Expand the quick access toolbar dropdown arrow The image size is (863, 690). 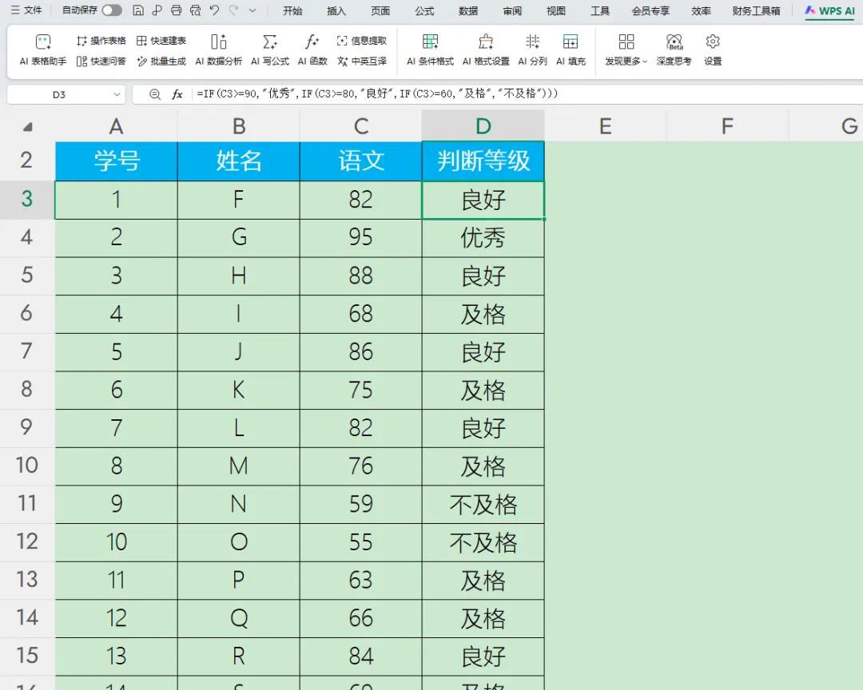coord(253,10)
